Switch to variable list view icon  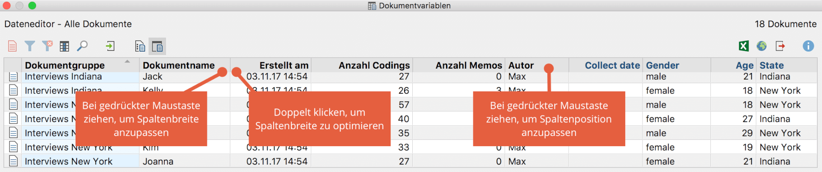coord(140,46)
